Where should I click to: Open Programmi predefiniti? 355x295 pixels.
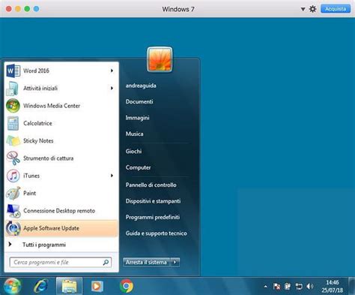[x=153, y=217]
